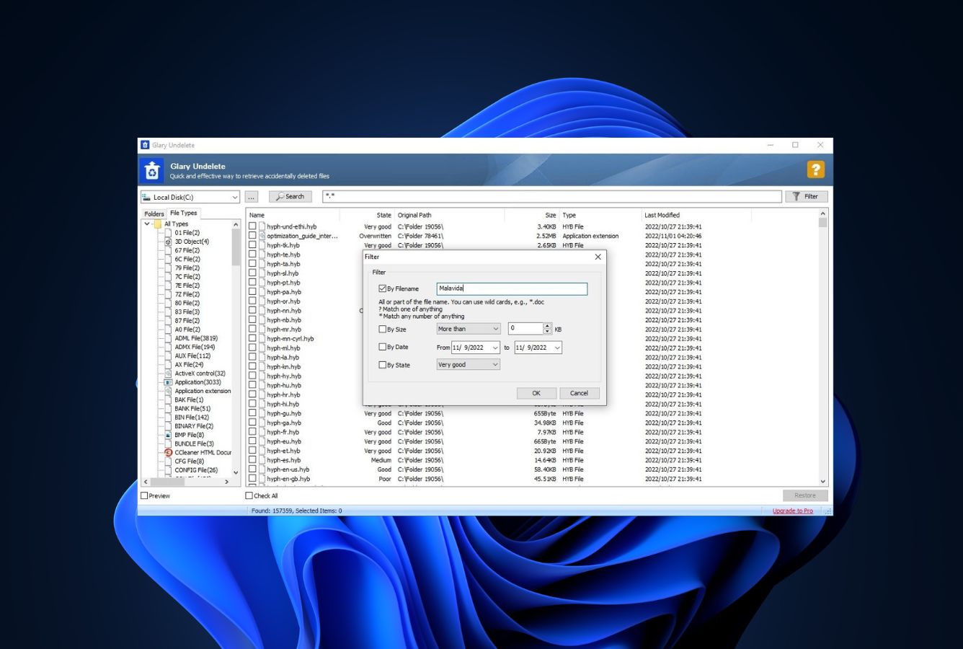
Task: Click the file types tree vertical scrollbar thumb
Action: [236, 248]
